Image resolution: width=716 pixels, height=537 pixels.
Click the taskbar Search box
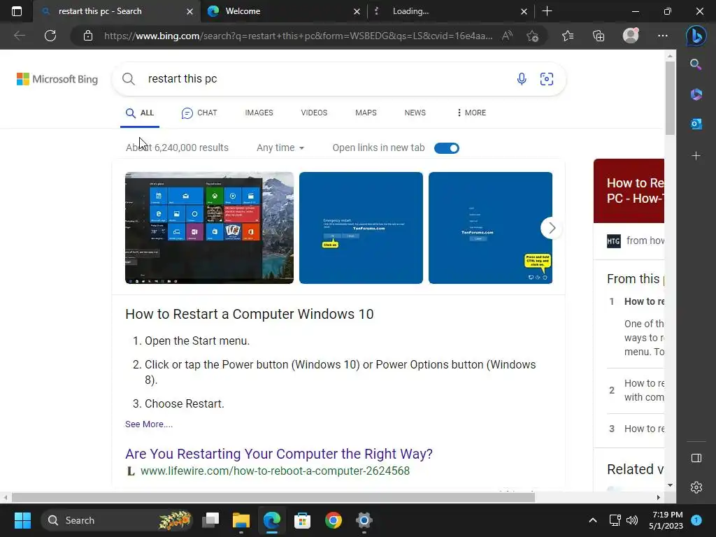(117, 520)
